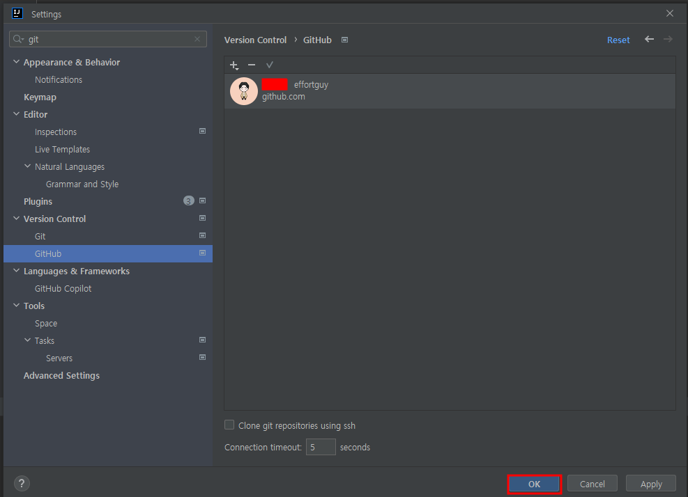This screenshot has height=497, width=688.
Task: Click the project-level icon beside GitHub breadcrumb
Action: point(345,40)
